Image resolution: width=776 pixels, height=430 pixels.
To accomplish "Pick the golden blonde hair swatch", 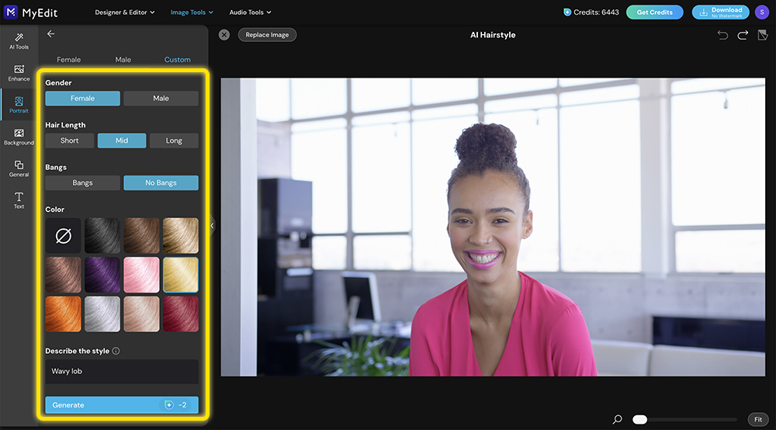I will coord(181,275).
